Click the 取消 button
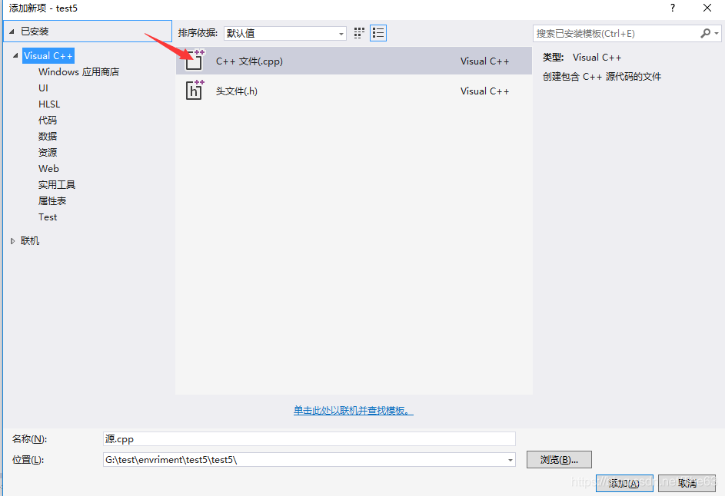The width and height of the screenshot is (725, 496). pos(687,483)
